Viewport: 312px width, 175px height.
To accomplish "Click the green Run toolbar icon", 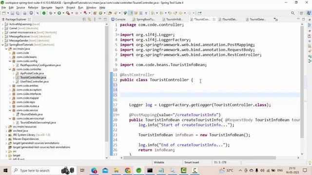I will click(59, 13).
